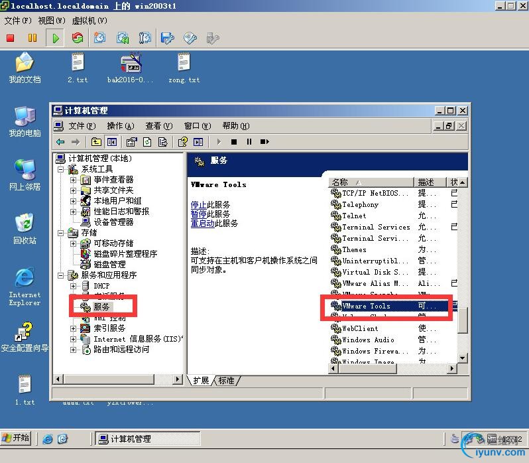Click the help toolbar icon
Viewport: 529px width, 463px height.
[182, 142]
